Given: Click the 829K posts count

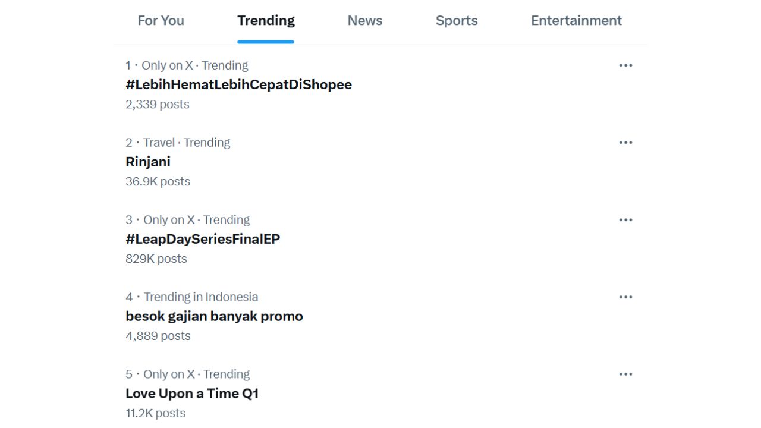Looking at the screenshot, I should pos(156,259).
